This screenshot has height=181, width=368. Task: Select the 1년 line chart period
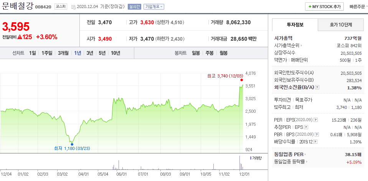pyautogui.click(x=78, y=53)
